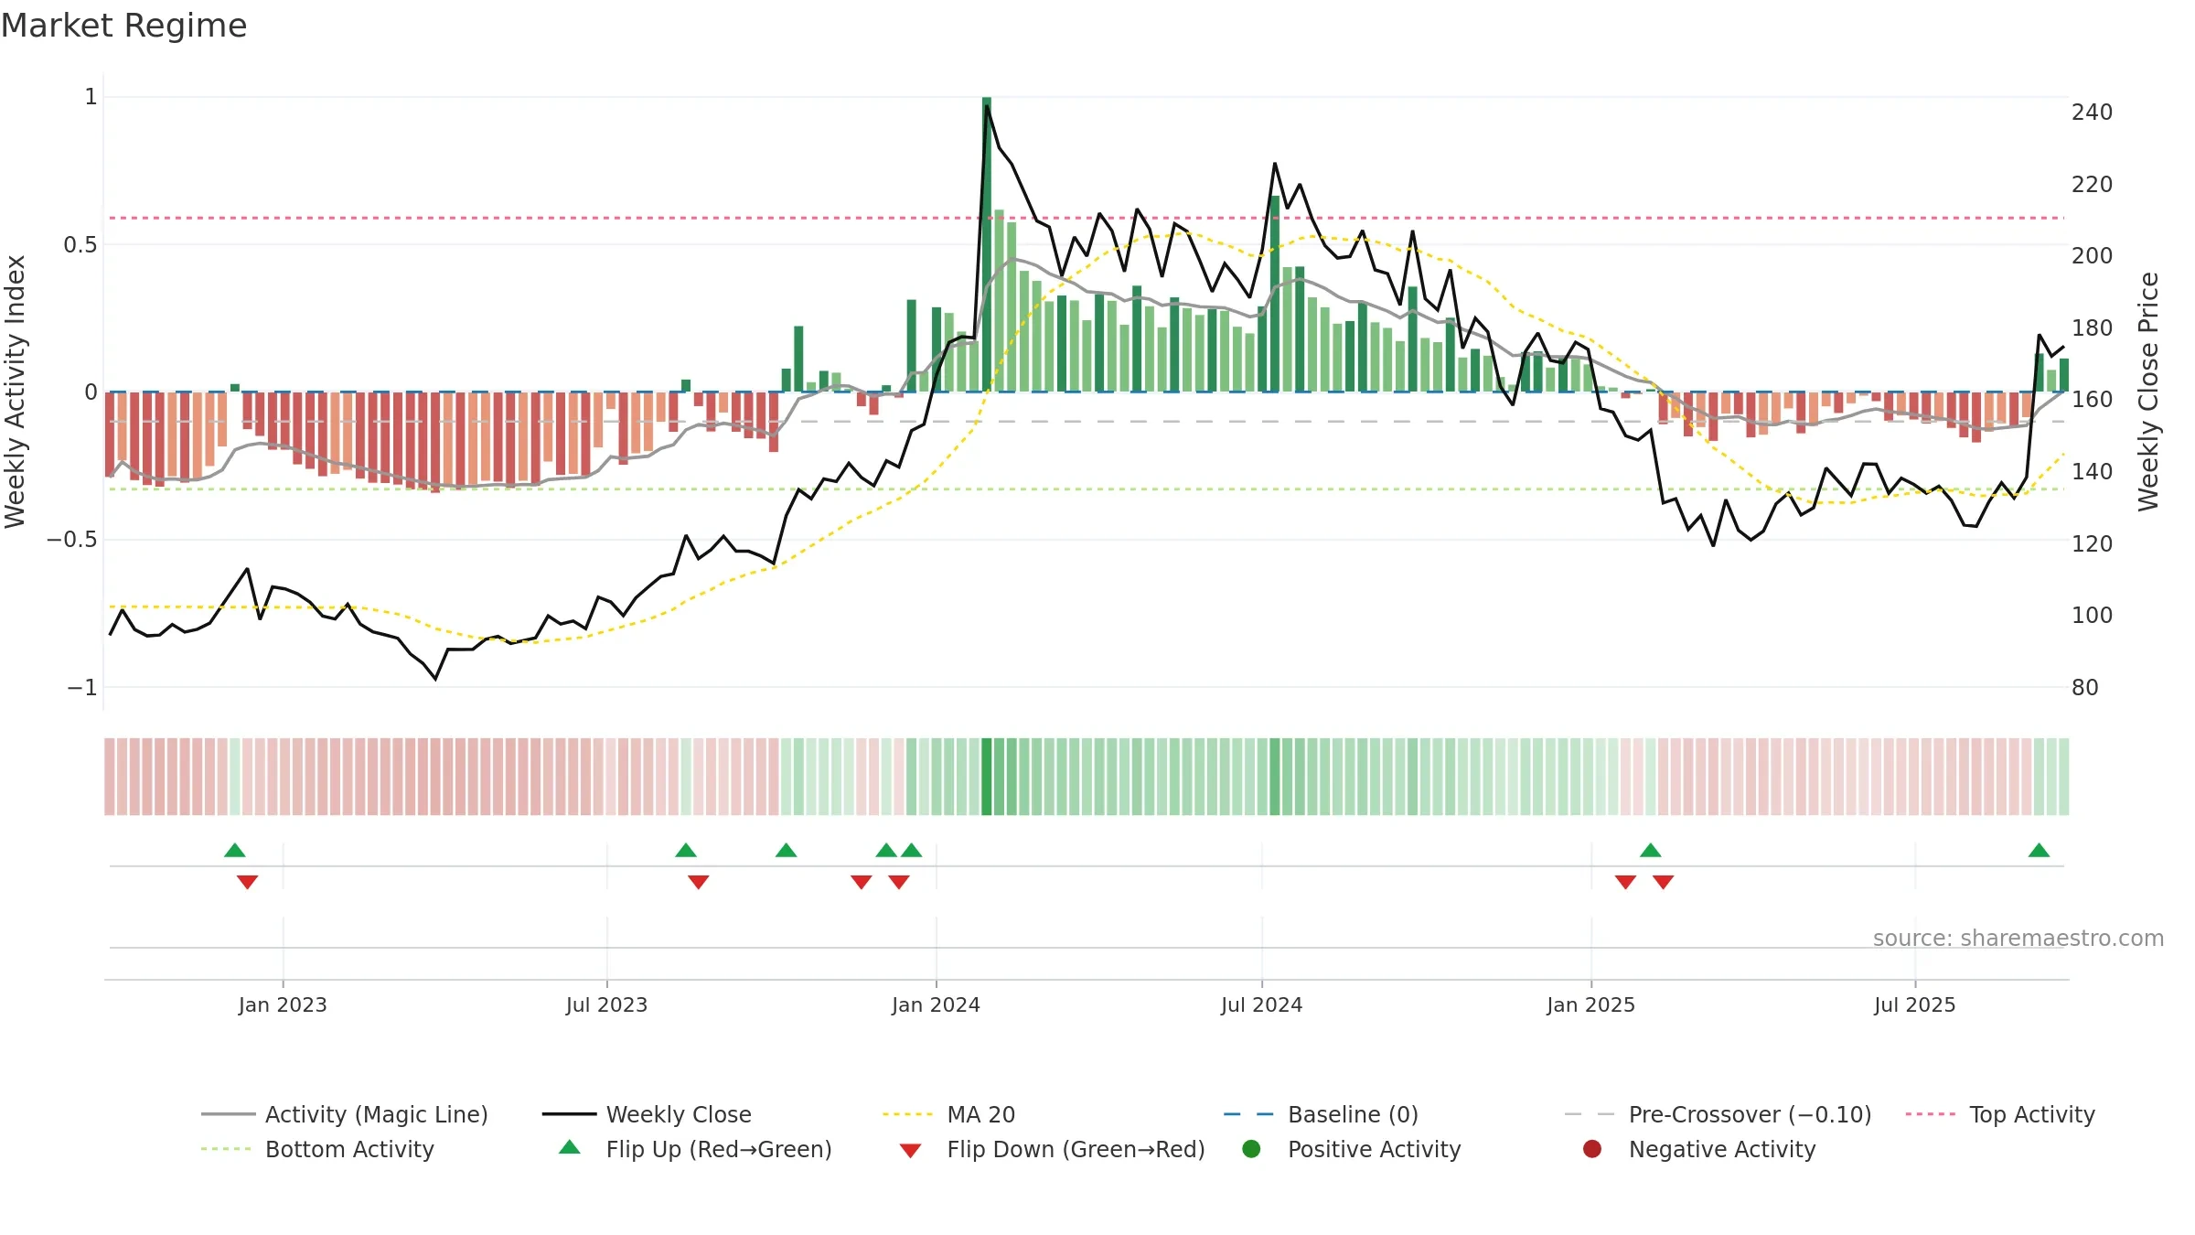Toggle MA 20 legend entry
The width and height of the screenshot is (2195, 1235).
(x=948, y=1114)
